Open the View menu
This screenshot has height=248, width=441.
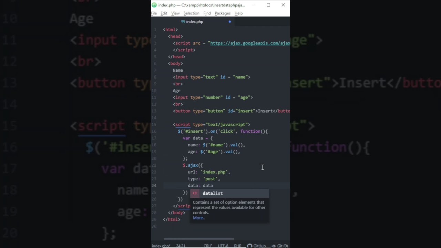[175, 13]
